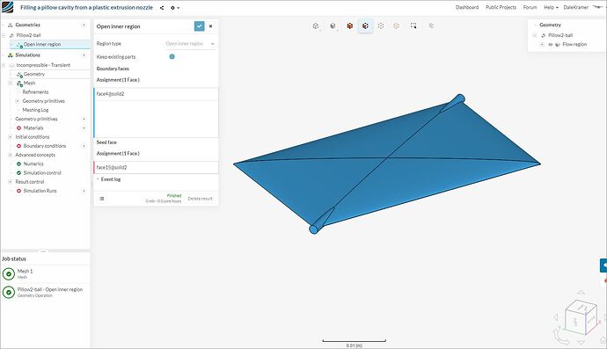Toggle visibility eye of Flow region
The image size is (607, 349).
[x=551, y=45]
